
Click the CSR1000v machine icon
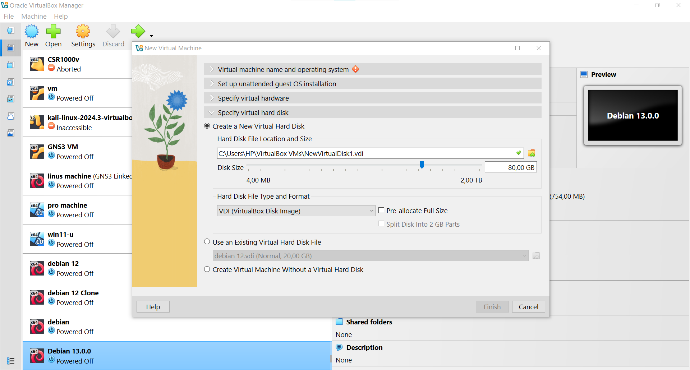tap(37, 64)
